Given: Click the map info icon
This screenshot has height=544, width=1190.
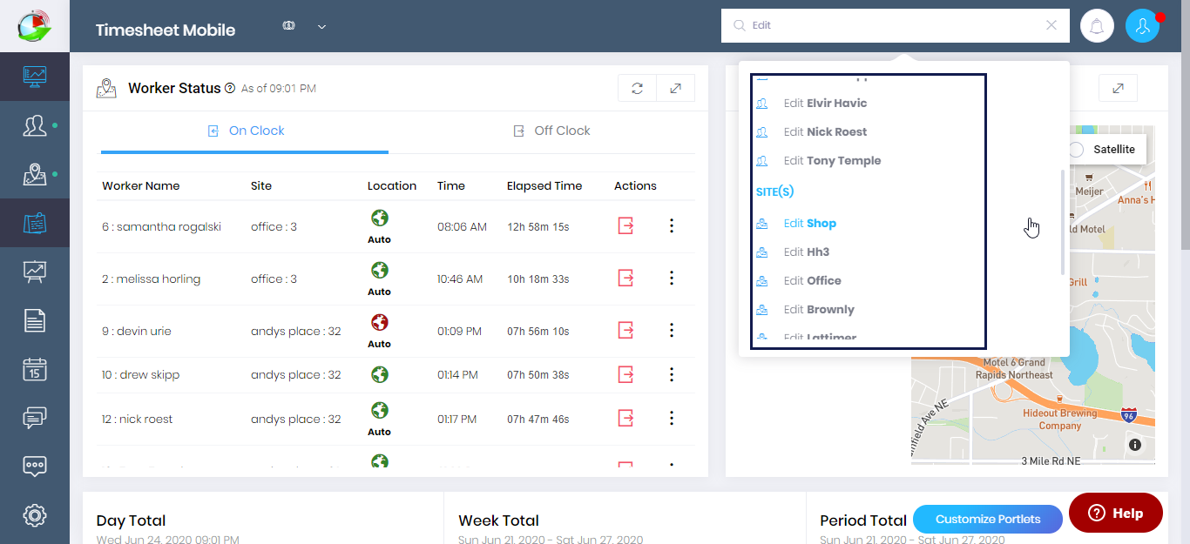Looking at the screenshot, I should [x=1135, y=445].
